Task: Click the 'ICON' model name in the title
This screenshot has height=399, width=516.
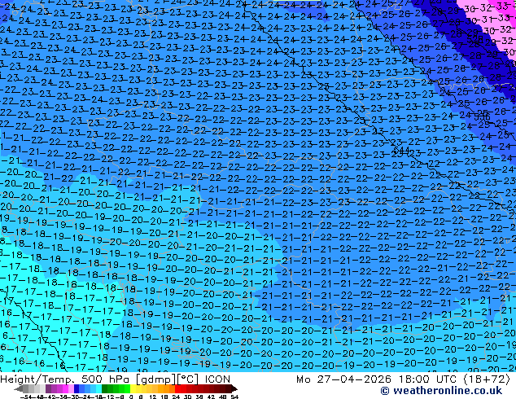Action: click(217, 379)
